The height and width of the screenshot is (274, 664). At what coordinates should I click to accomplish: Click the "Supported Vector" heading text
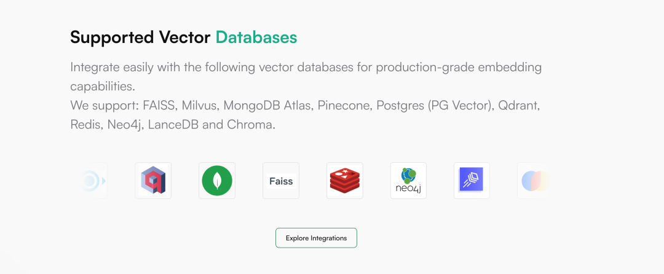coord(141,37)
